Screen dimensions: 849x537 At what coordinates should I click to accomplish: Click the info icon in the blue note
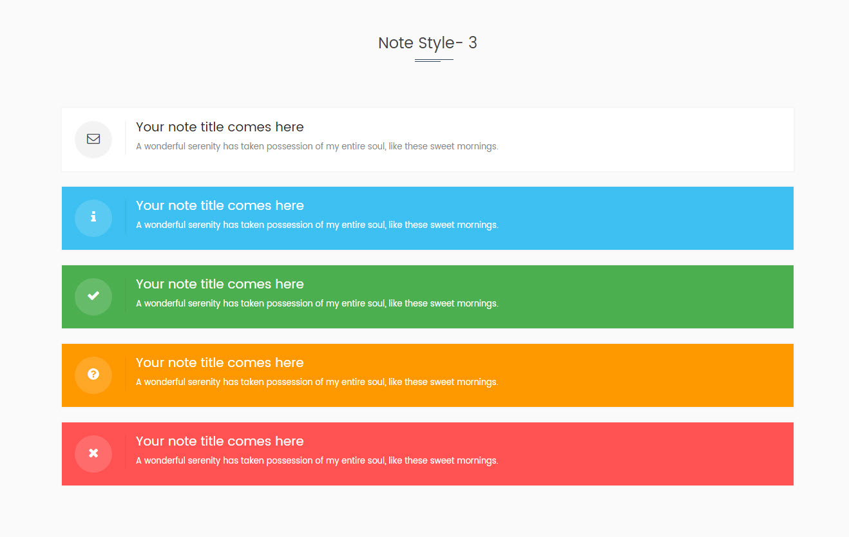93,218
